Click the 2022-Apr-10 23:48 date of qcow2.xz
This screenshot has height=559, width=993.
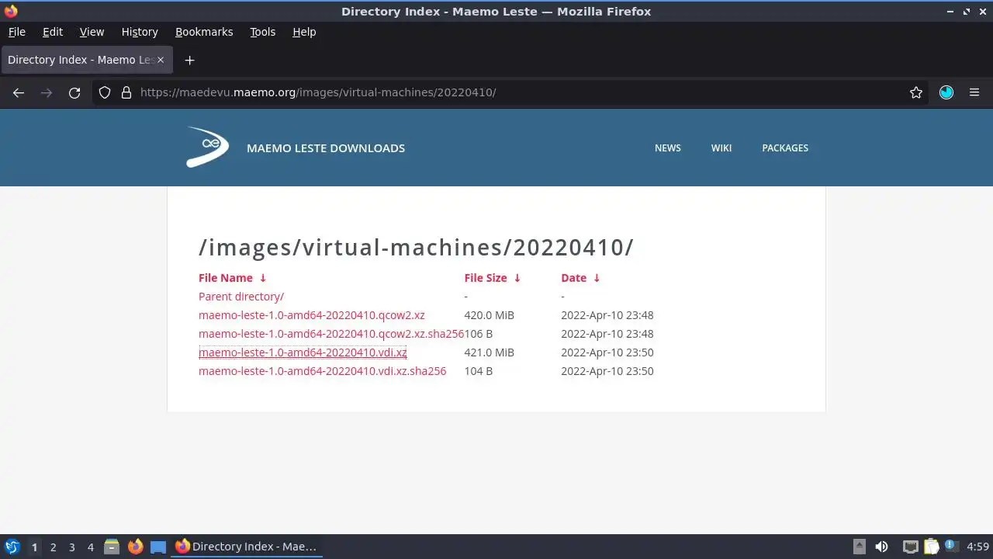tap(607, 315)
